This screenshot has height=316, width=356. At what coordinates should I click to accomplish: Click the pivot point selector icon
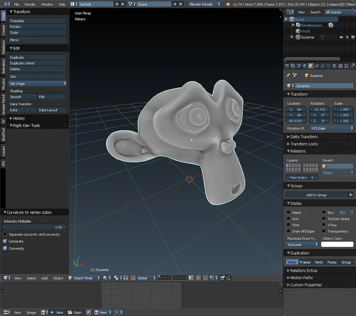click(116, 278)
